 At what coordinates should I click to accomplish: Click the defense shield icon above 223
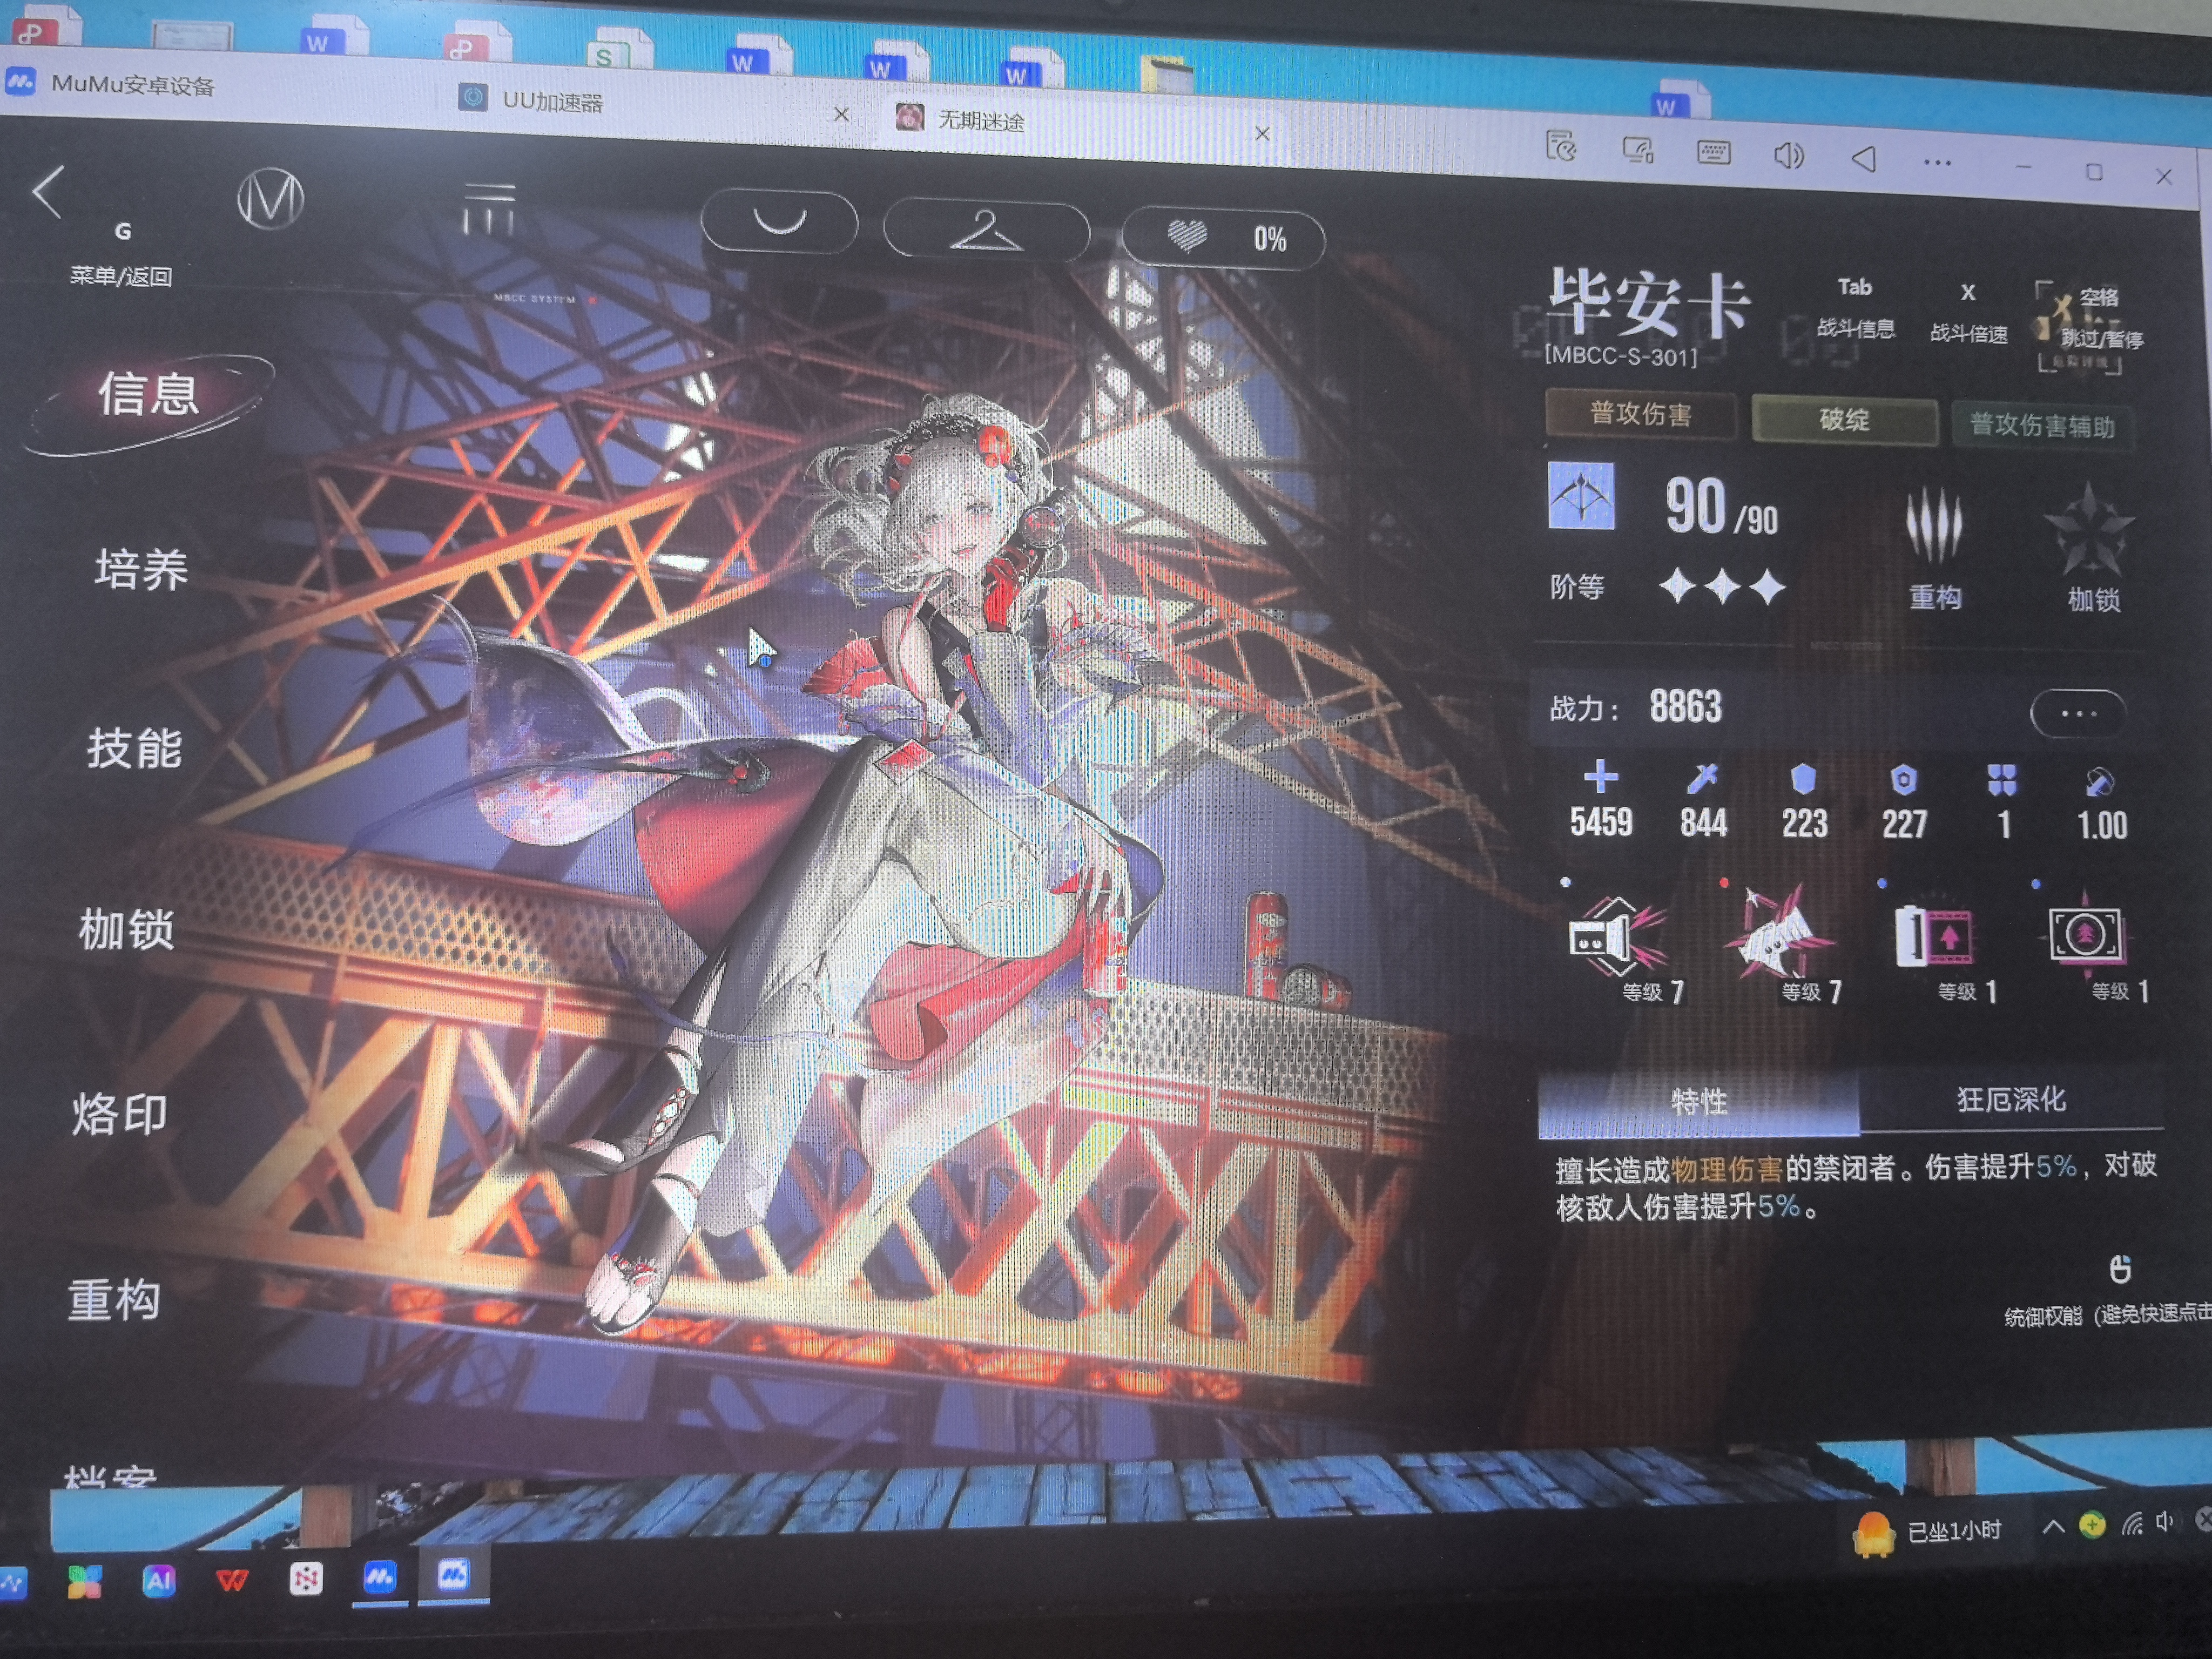click(x=1803, y=779)
